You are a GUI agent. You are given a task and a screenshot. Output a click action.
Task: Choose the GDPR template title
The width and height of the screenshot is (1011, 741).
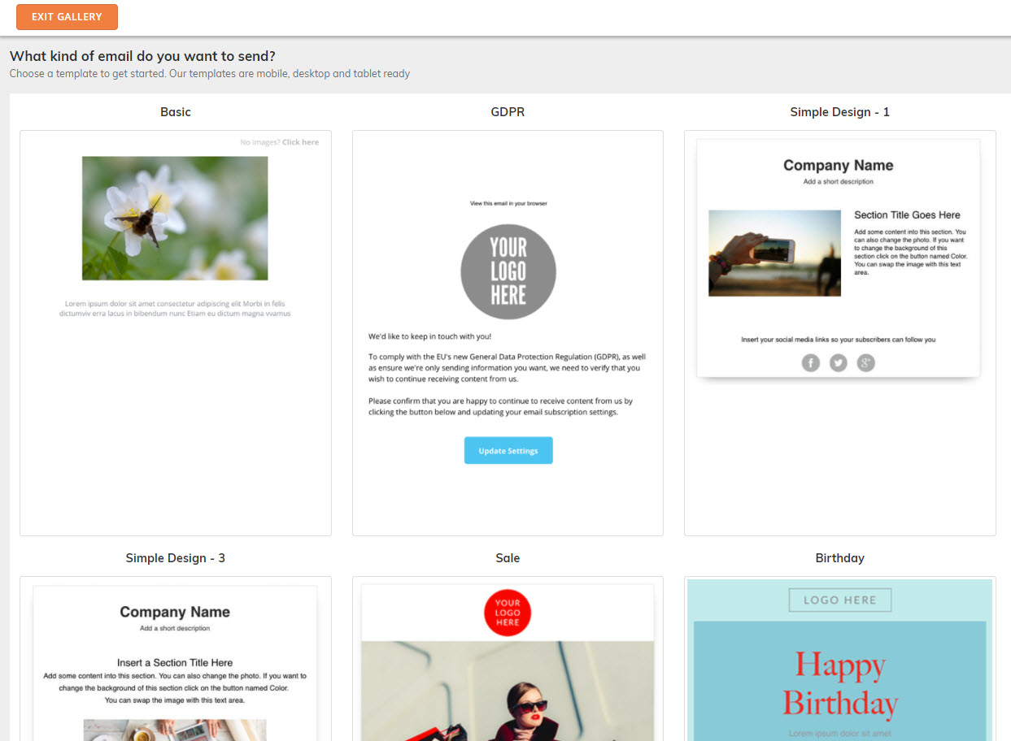pyautogui.click(x=508, y=112)
